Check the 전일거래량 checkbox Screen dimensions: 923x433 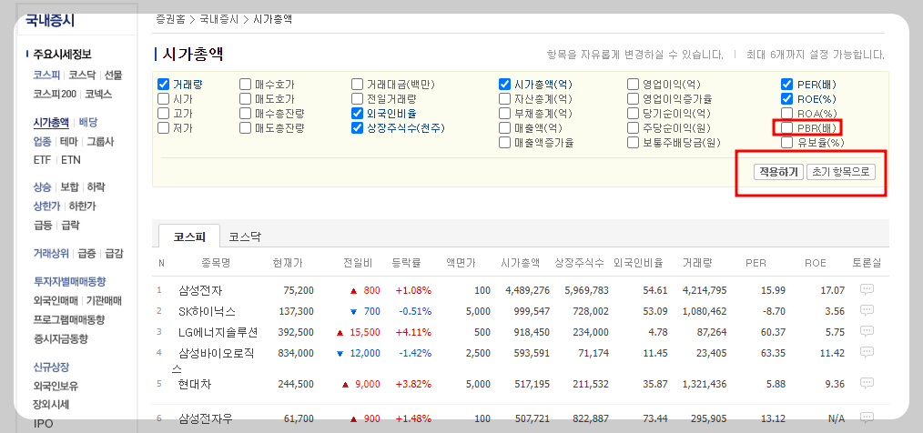(358, 99)
